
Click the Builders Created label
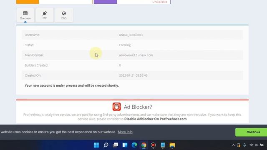pos(36,65)
